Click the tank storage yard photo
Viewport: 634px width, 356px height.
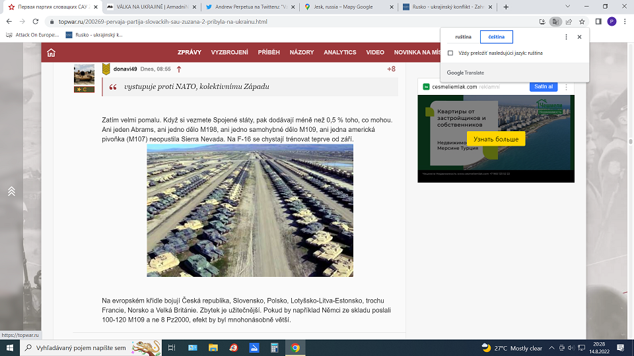[250, 210]
